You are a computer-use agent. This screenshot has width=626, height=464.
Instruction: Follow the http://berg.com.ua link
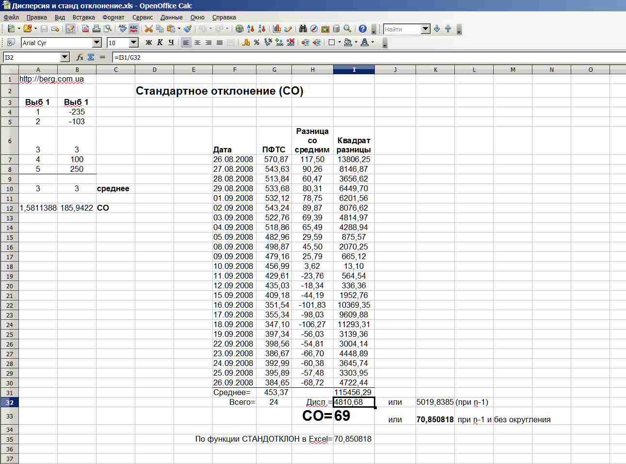(51, 79)
